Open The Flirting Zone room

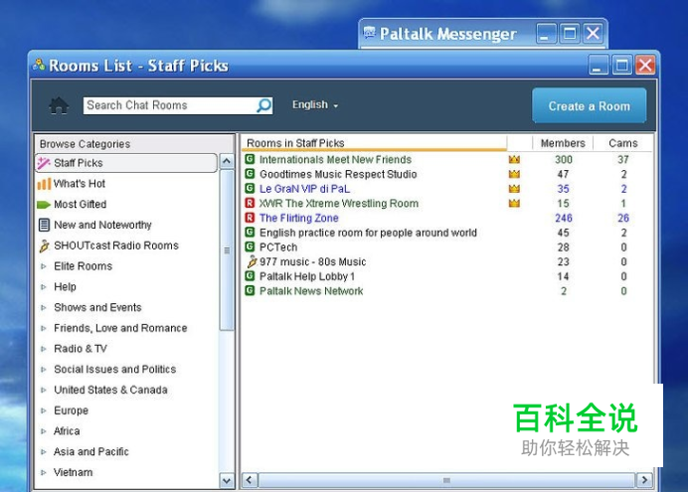(299, 218)
